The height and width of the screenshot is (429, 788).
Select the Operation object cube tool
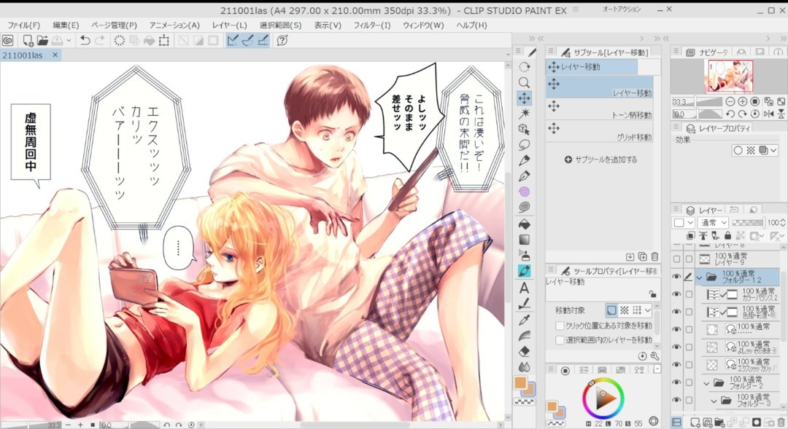point(524,130)
